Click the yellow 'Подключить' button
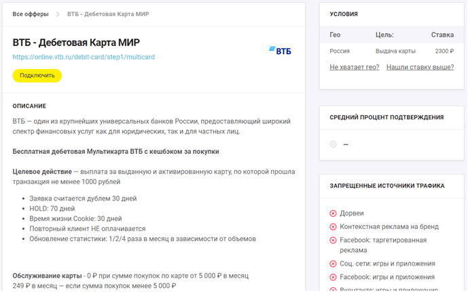This screenshot has width=468, height=292. (37, 76)
